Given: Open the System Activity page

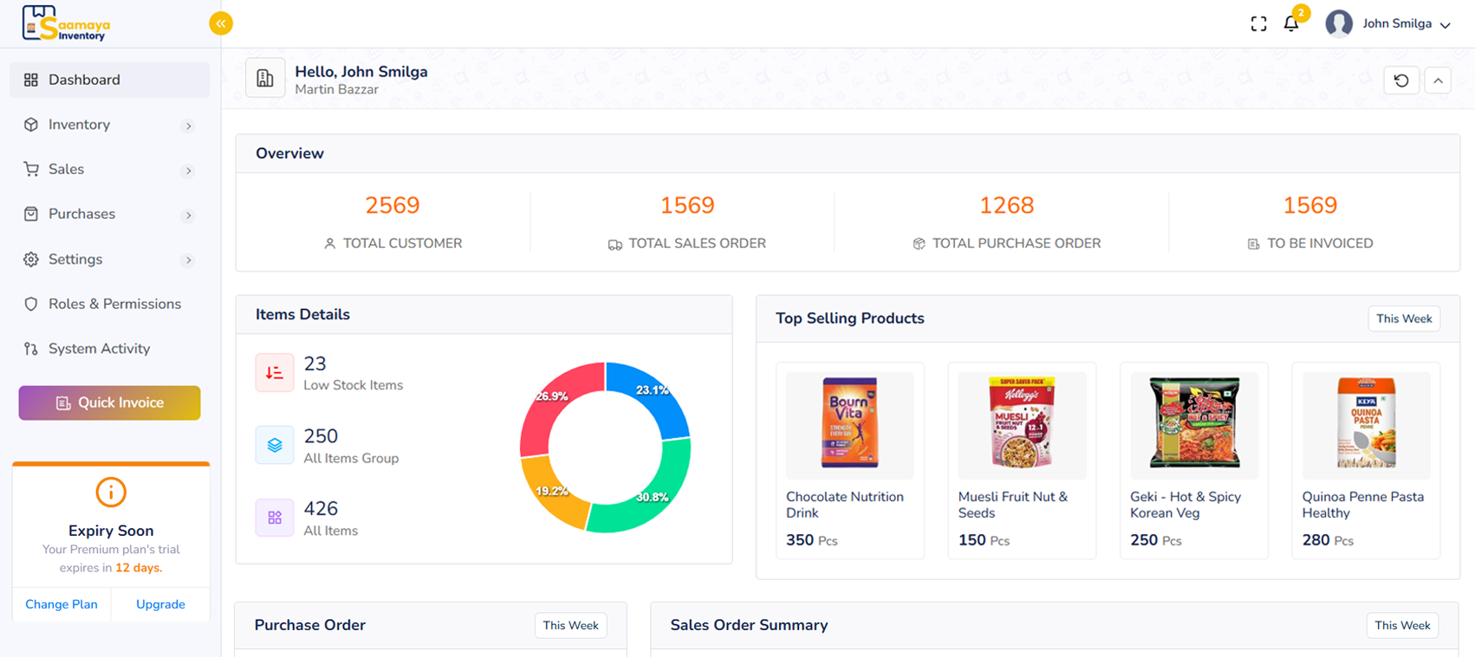Looking at the screenshot, I should 99,349.
